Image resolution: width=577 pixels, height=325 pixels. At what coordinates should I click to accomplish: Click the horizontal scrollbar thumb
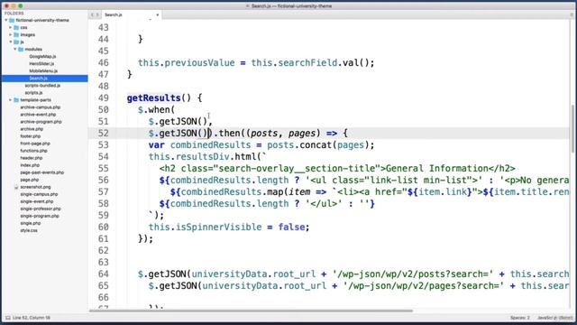pyautogui.click(x=251, y=311)
